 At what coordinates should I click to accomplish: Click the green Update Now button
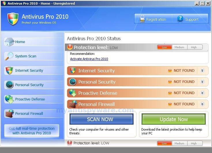point(174,119)
